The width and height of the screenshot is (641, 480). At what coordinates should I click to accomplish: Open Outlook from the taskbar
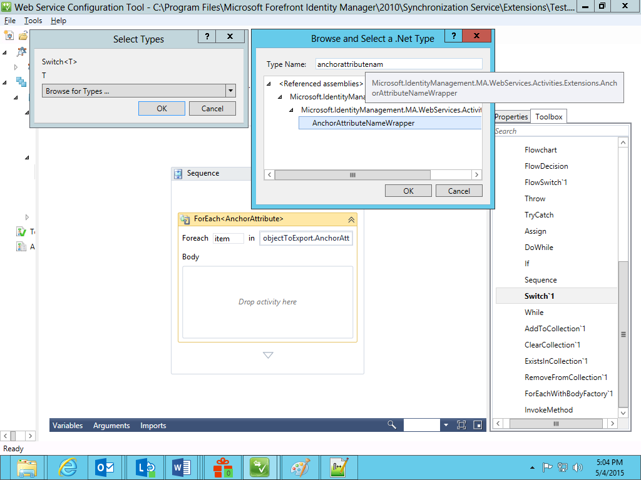pos(105,467)
